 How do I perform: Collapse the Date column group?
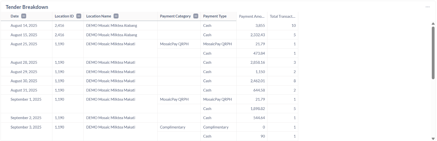point(24,16)
